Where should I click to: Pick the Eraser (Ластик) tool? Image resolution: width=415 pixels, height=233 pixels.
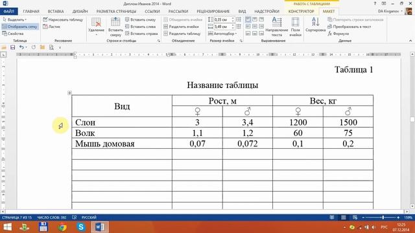pyautogui.click(x=52, y=27)
